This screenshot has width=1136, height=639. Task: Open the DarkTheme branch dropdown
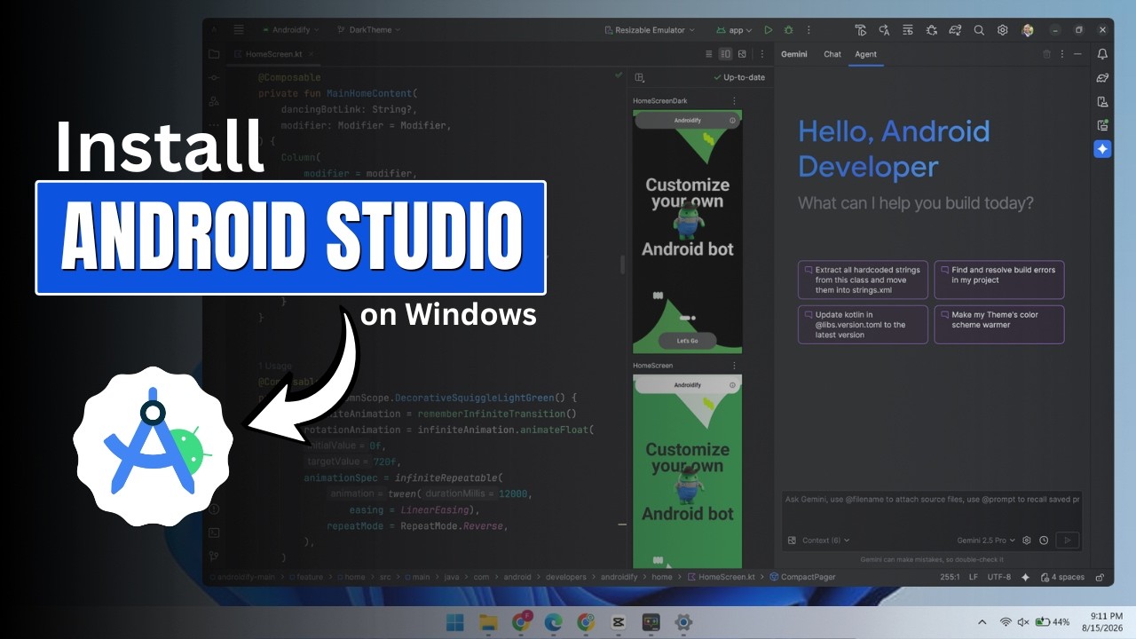368,30
